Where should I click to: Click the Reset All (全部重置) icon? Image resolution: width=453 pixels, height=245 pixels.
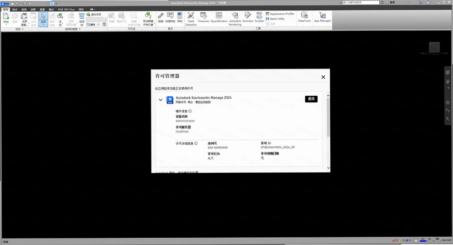click(24, 16)
